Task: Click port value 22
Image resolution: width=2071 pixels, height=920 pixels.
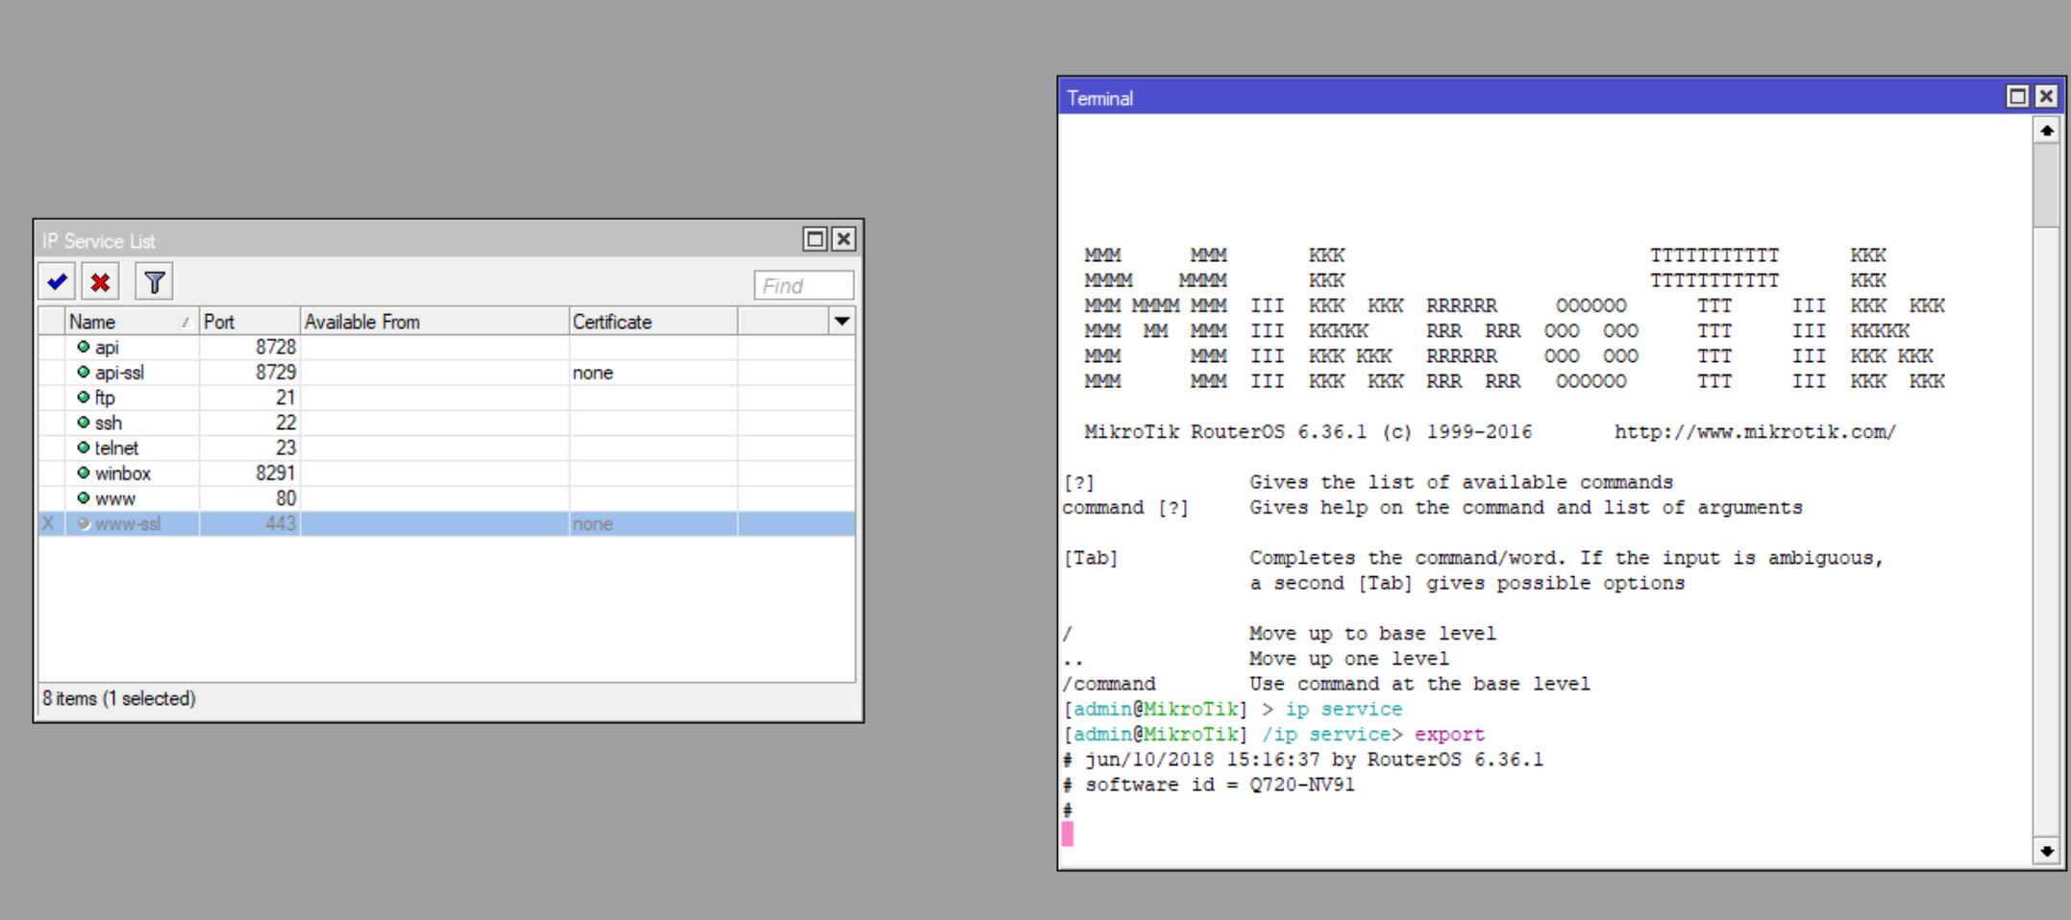Action: click(285, 423)
